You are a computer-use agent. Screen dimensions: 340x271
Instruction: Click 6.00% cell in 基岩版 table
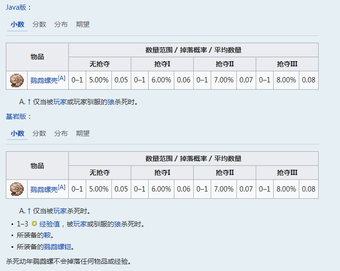coord(161,189)
